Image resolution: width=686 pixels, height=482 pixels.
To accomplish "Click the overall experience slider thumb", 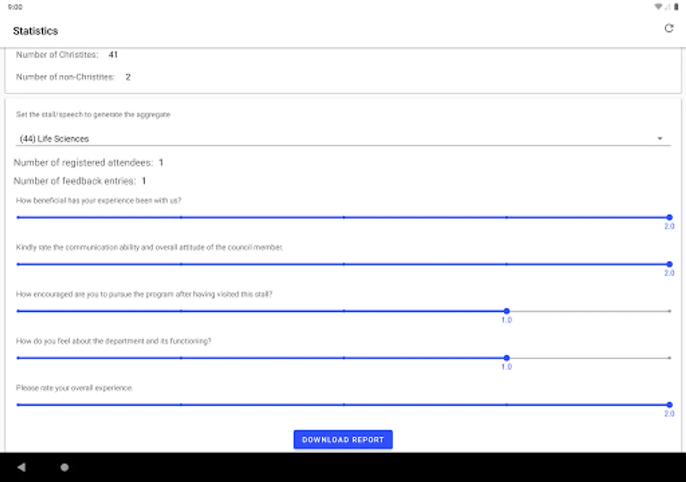I will 669,405.
